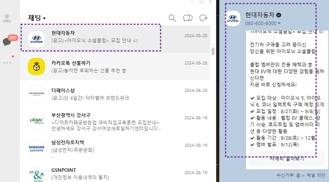The width and height of the screenshot is (329, 182).
Task: Click THE FACE SHOP avatar
Action: coord(36,94)
